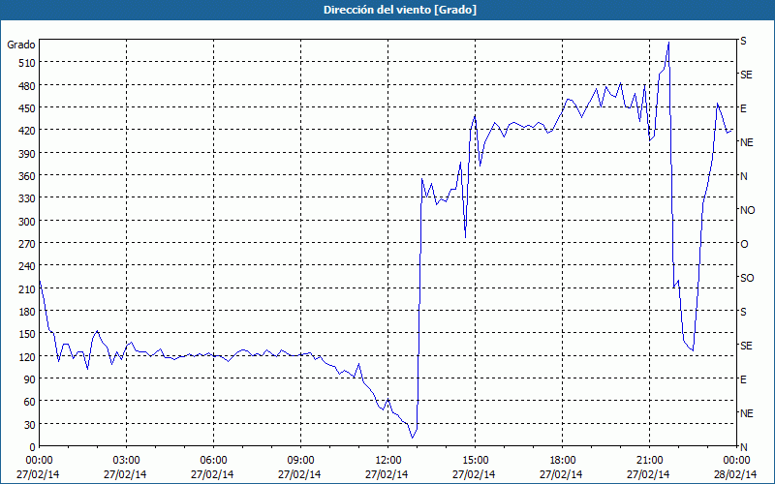Screen dimensions: 775x484
Task: Select the 06:00 time label on the x-axis
Action: coord(212,461)
